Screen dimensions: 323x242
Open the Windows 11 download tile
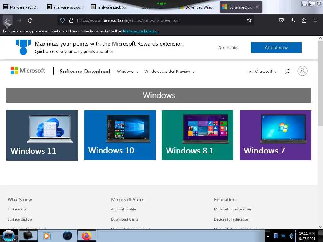click(42, 135)
